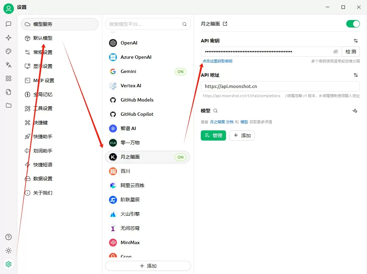The width and height of the screenshot is (367, 274).
Task: Click the model search magnifier next to 模型
Action: [x=215, y=111]
